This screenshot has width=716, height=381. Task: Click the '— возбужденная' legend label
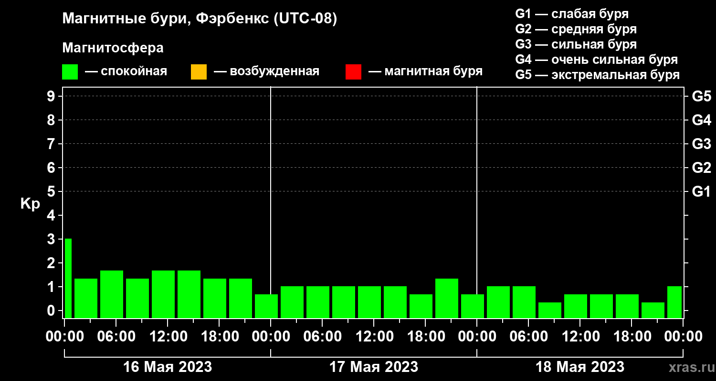click(266, 71)
